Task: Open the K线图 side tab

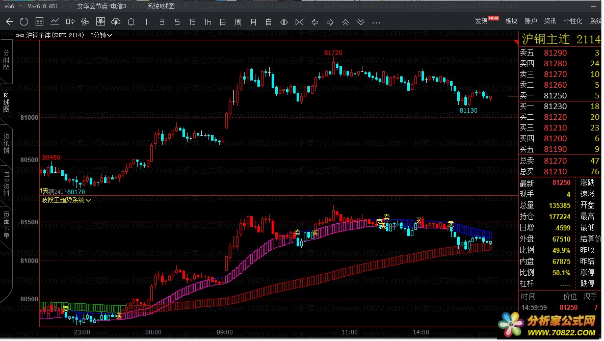Action: tap(6, 103)
